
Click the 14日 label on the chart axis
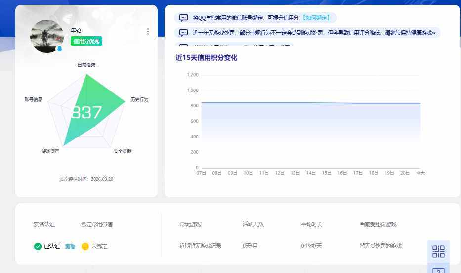[311, 173]
